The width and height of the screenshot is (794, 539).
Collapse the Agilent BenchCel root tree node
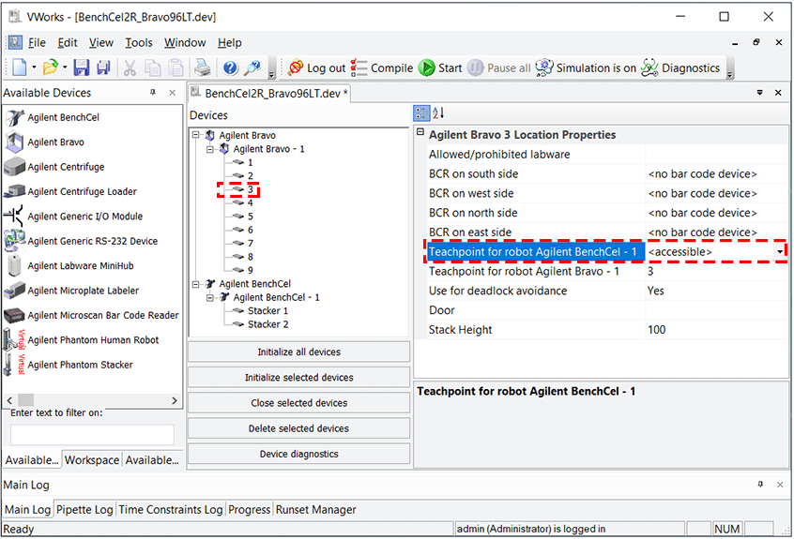click(196, 284)
